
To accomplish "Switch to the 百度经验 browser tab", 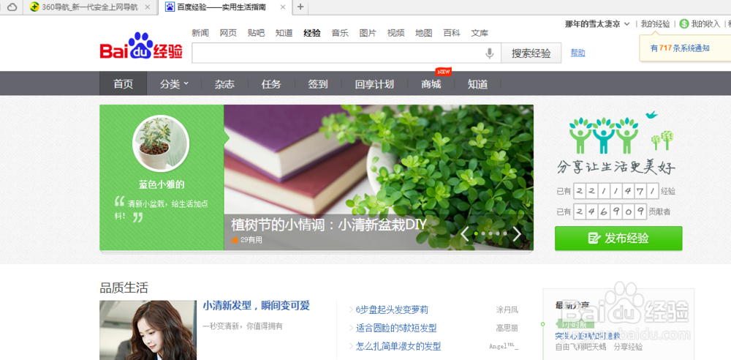I will coord(226,7).
